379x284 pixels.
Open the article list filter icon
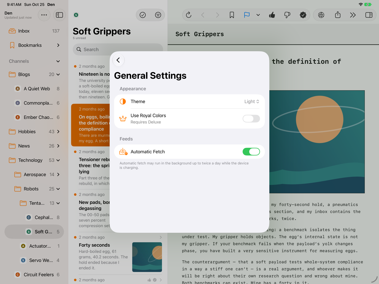pos(158,15)
